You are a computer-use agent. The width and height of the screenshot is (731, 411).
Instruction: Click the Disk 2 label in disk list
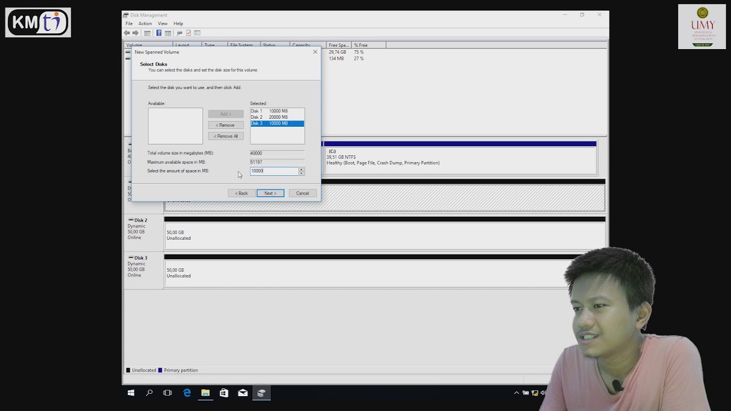140,220
